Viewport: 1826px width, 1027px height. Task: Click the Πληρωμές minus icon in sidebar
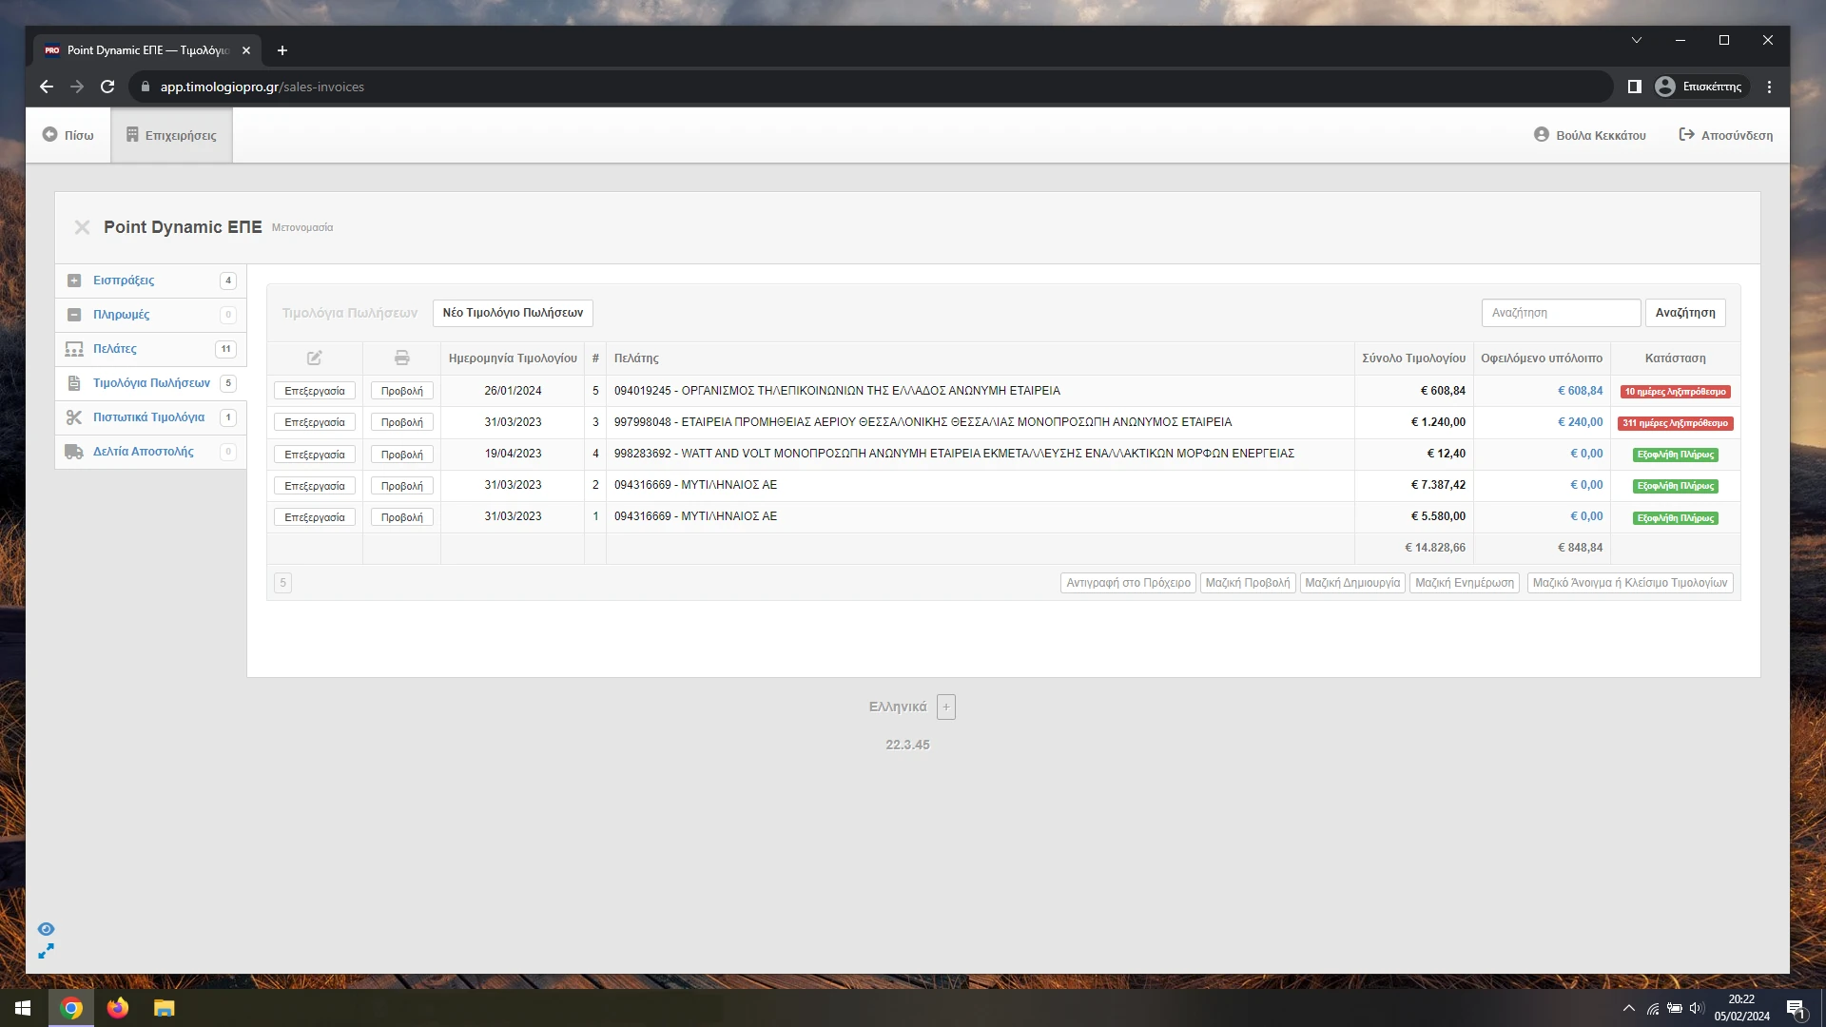coord(74,315)
